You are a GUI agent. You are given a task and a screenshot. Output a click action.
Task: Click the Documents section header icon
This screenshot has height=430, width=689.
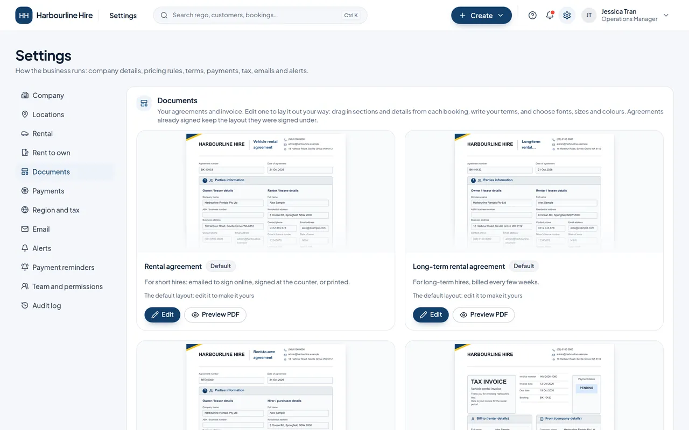click(144, 103)
